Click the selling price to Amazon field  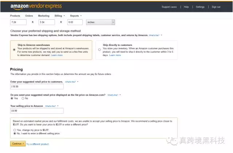click(x=37, y=111)
